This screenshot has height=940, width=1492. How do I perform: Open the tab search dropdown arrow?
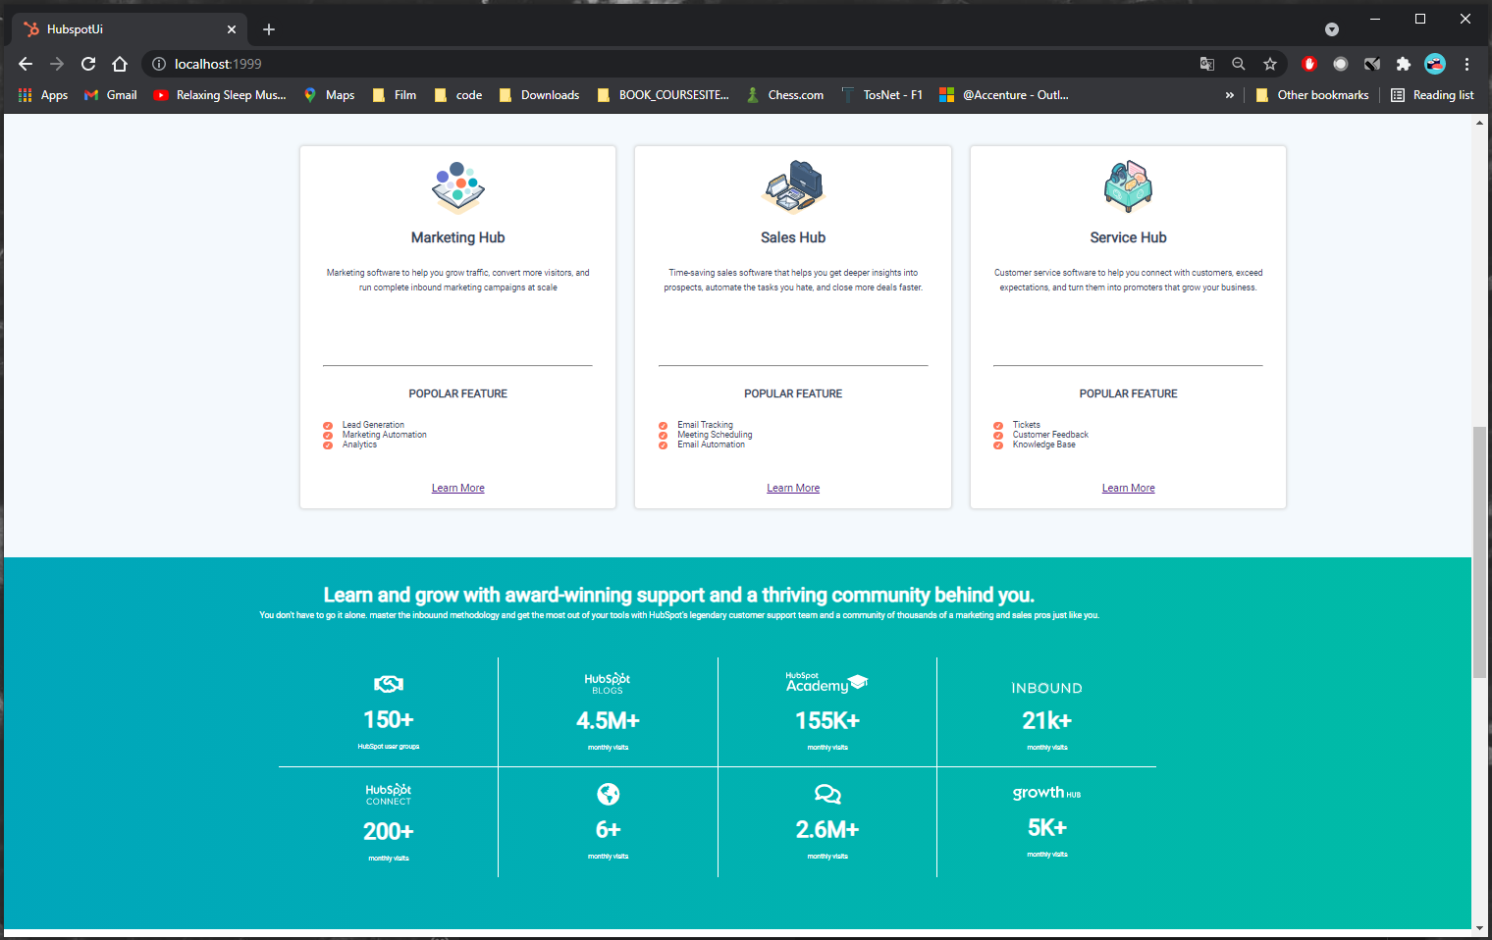[1332, 29]
